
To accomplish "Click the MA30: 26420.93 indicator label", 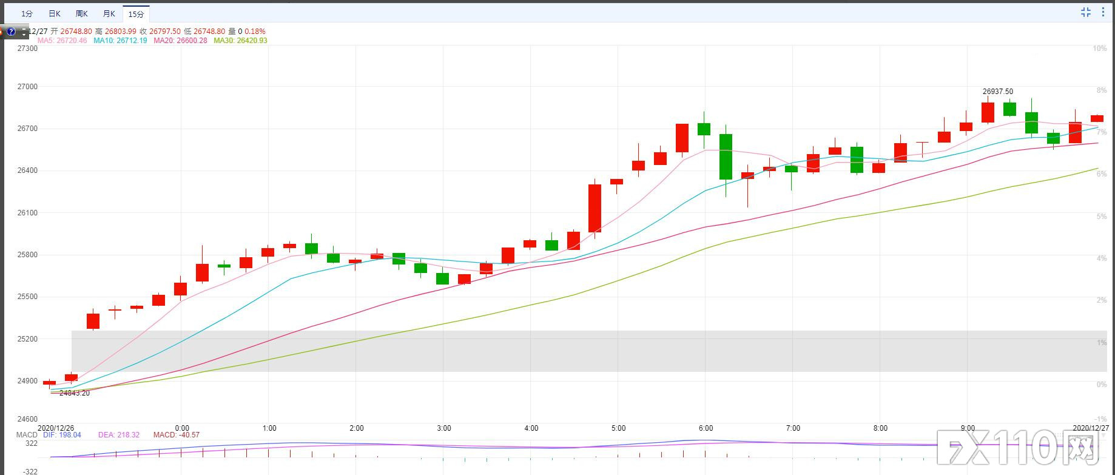I will tap(240, 41).
